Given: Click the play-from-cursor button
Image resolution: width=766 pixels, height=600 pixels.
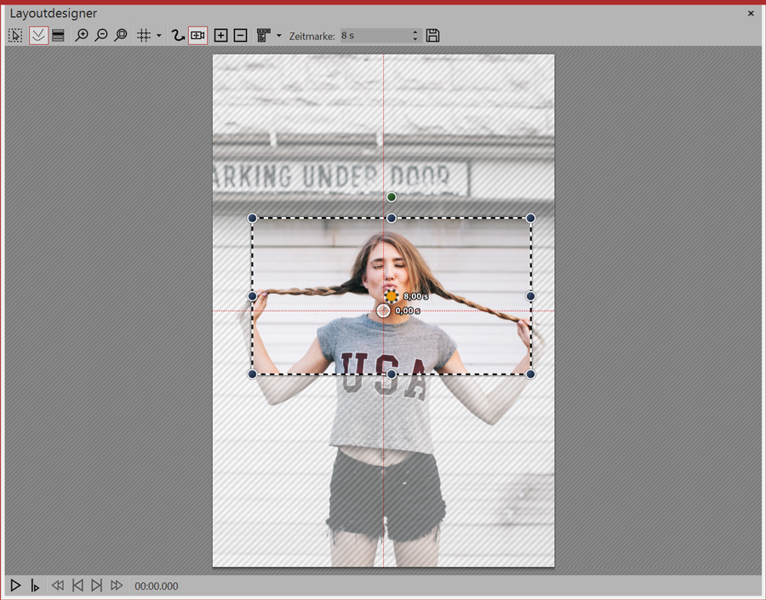Looking at the screenshot, I should click(x=35, y=586).
